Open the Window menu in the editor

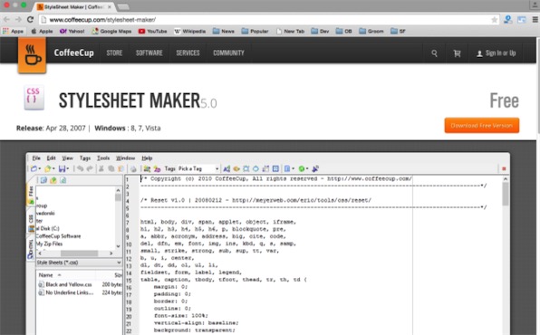click(125, 158)
